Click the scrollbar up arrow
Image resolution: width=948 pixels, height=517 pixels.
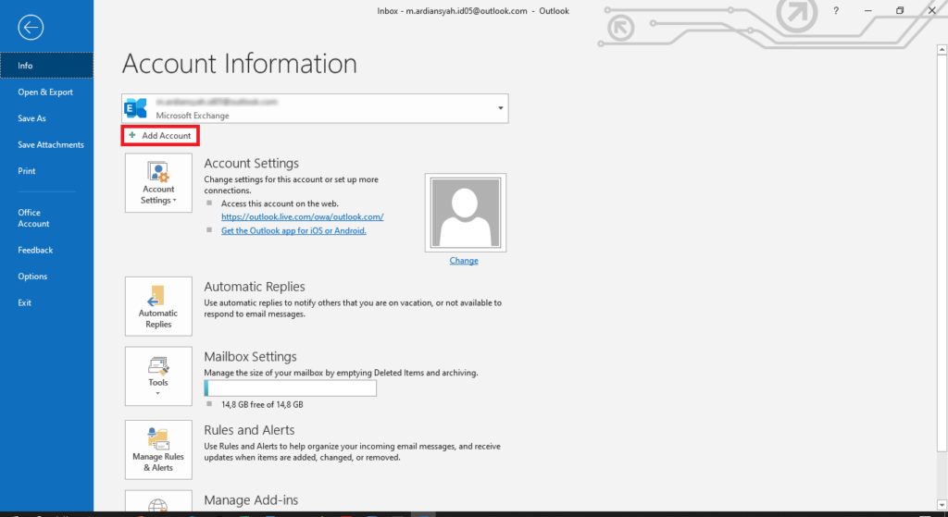pyautogui.click(x=942, y=50)
